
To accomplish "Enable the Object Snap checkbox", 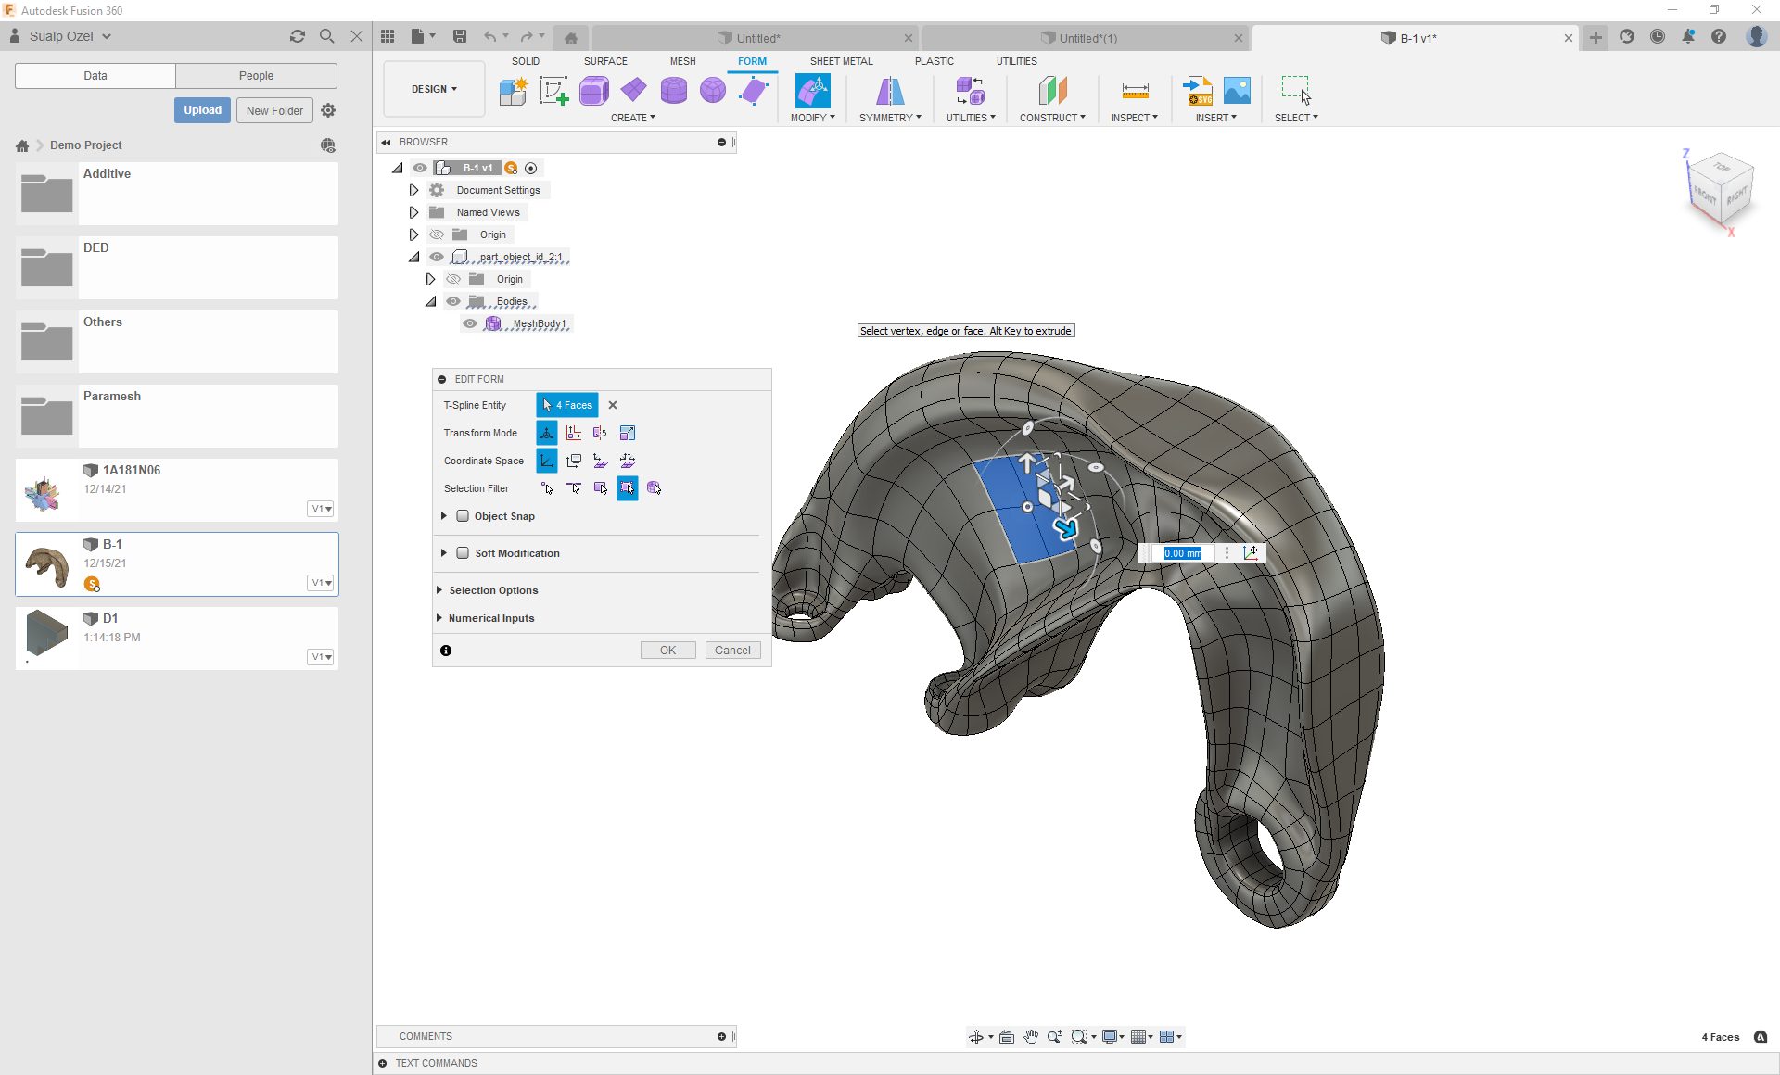I will pyautogui.click(x=463, y=516).
